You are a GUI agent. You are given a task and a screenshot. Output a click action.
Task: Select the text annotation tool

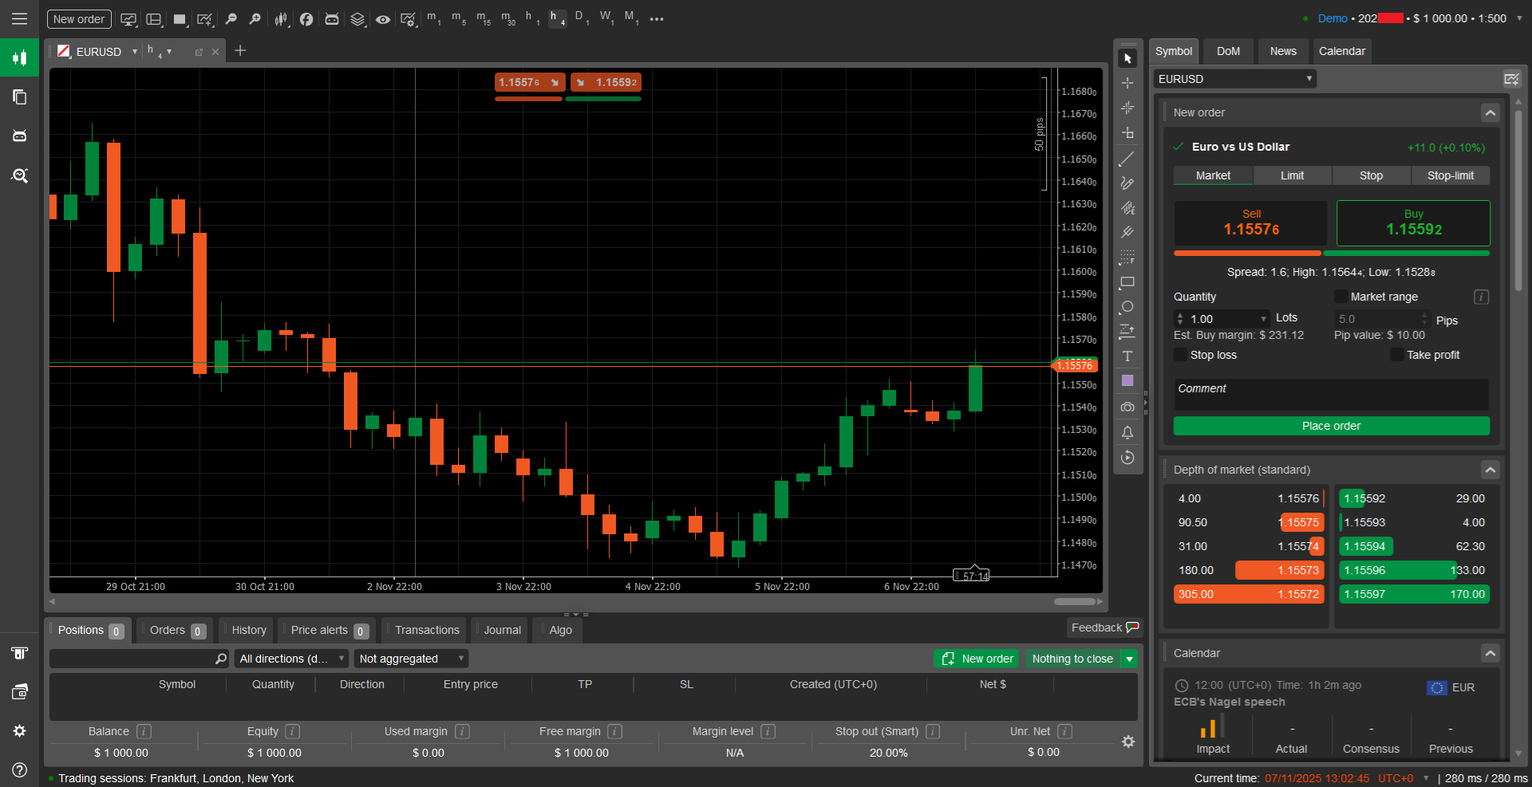click(x=1127, y=356)
